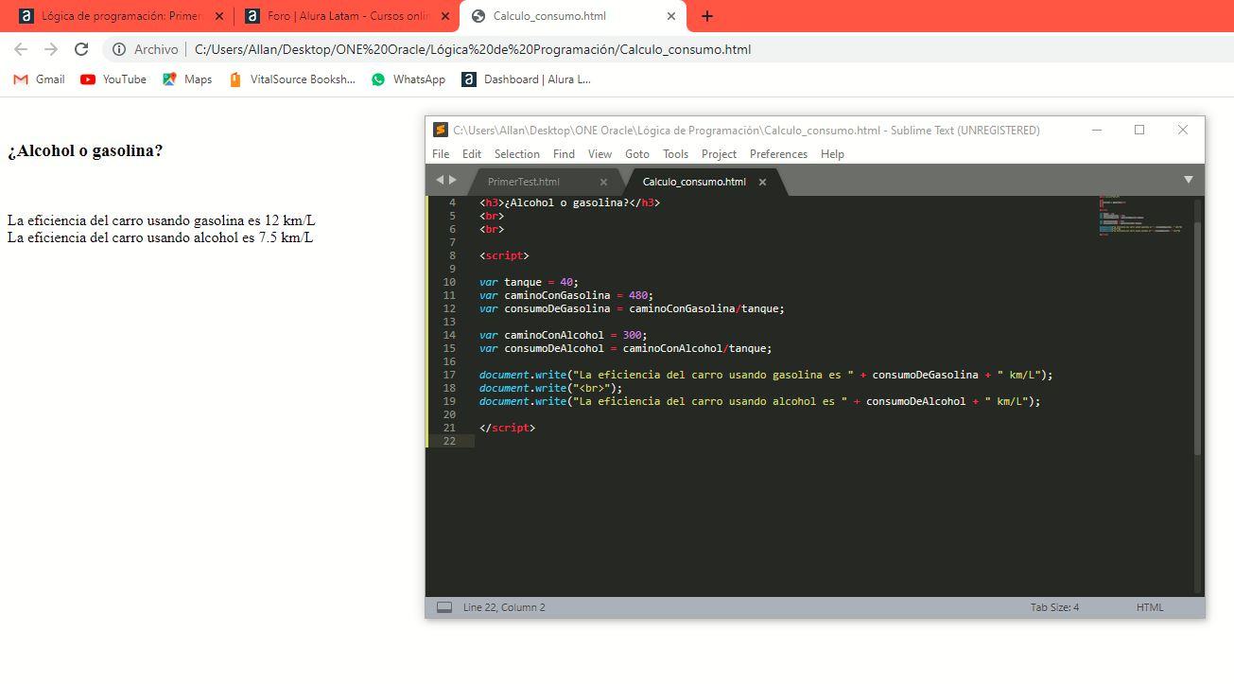Image resolution: width=1234 pixels, height=684 pixels.
Task: Click the tab navigation left arrow in Sublime
Action: click(x=440, y=180)
